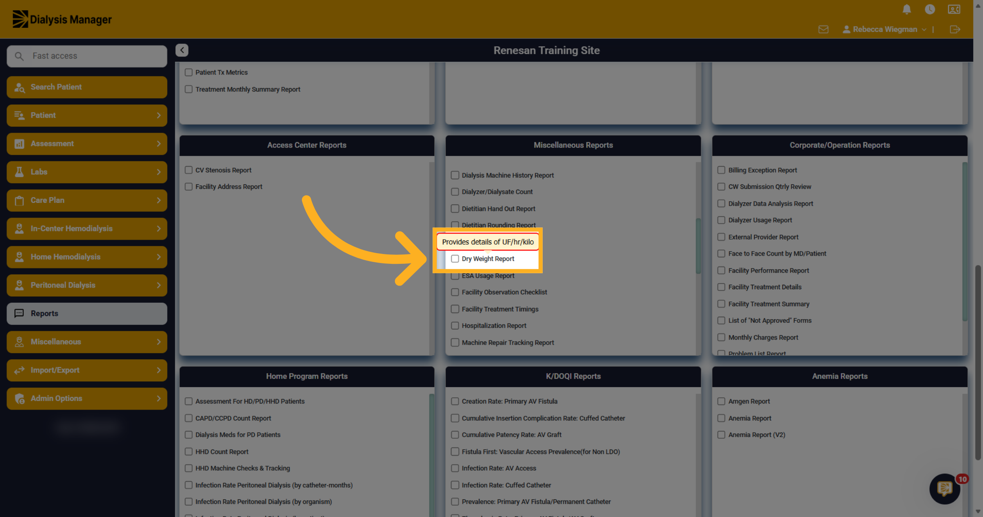Select the Care Plan menu item
Viewport: 983px width, 517px height.
[x=87, y=200]
